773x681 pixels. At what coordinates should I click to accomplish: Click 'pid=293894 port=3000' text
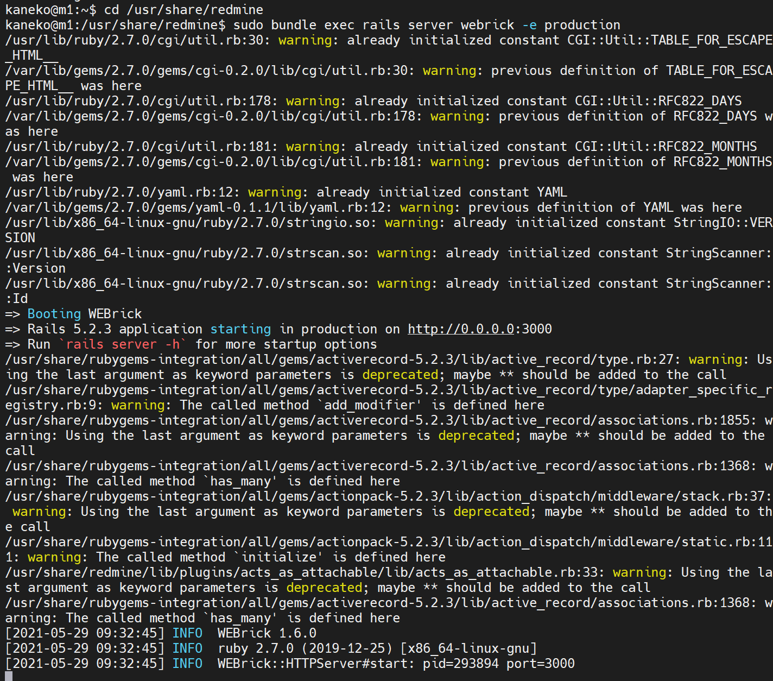click(499, 664)
